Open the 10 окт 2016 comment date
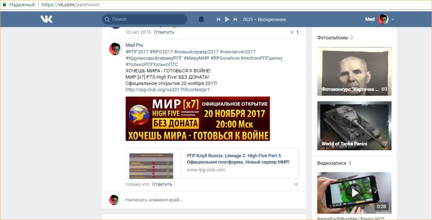The width and height of the screenshot is (432, 220). [x=138, y=32]
